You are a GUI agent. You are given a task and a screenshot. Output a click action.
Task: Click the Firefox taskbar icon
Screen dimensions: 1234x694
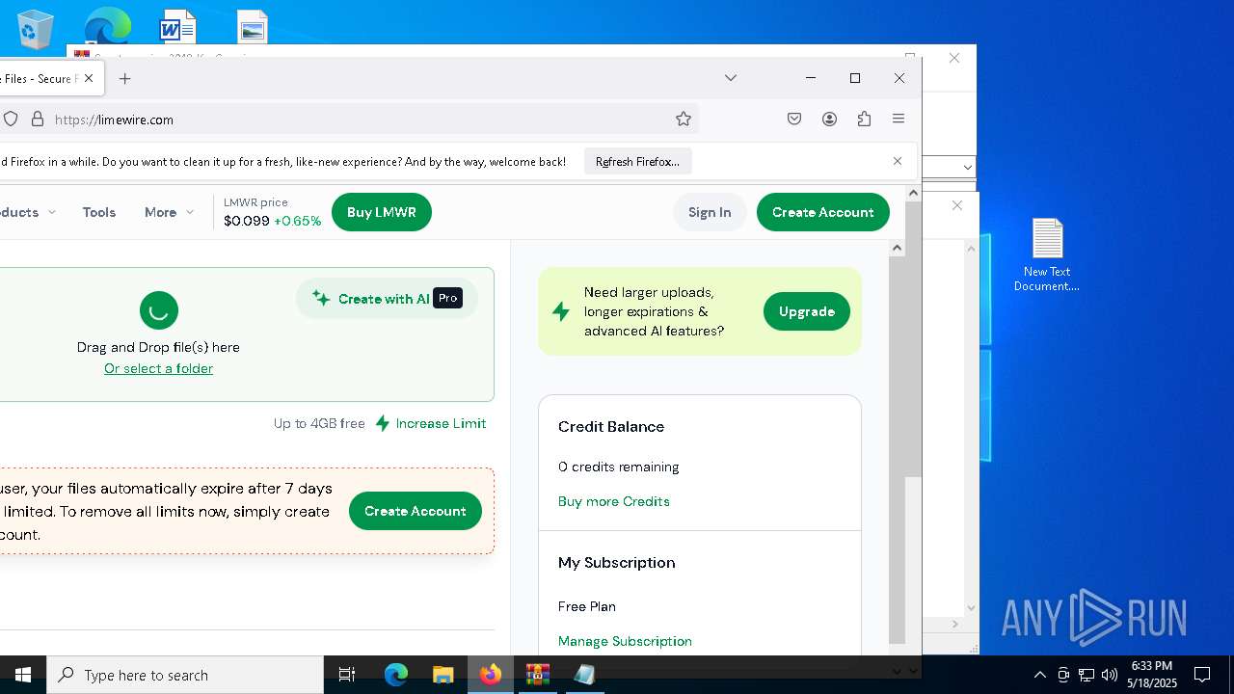[x=491, y=675]
